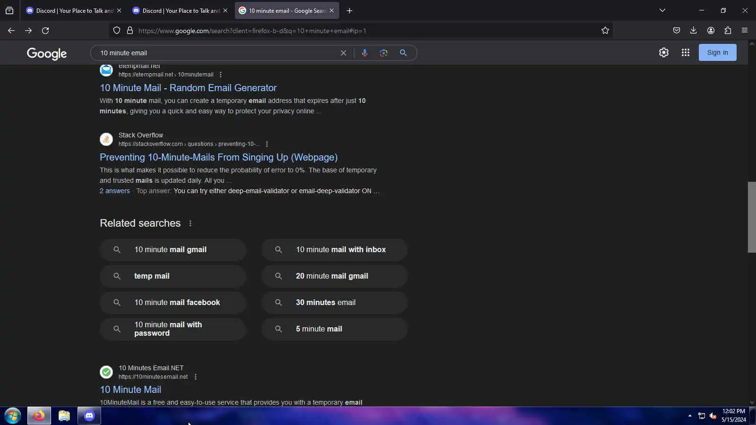Open a new browser tab
The height and width of the screenshot is (425, 756).
pyautogui.click(x=350, y=10)
